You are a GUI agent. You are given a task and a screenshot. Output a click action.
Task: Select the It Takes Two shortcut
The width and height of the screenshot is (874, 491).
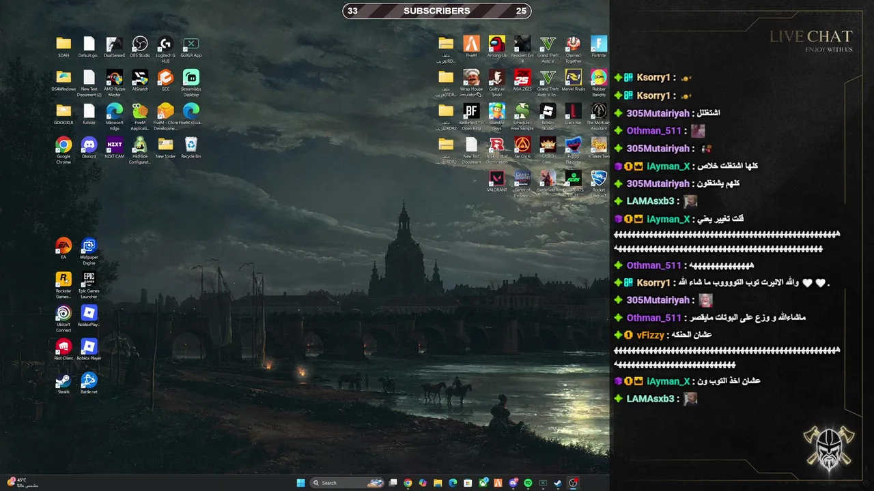pyautogui.click(x=599, y=147)
